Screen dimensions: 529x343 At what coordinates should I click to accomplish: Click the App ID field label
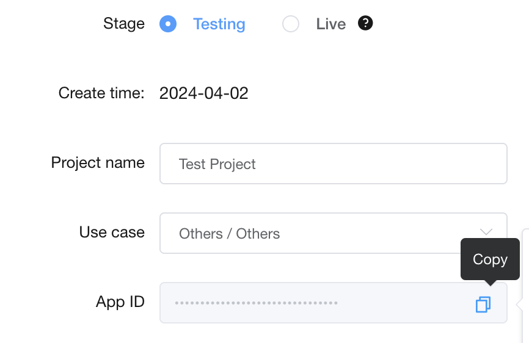pyautogui.click(x=120, y=302)
